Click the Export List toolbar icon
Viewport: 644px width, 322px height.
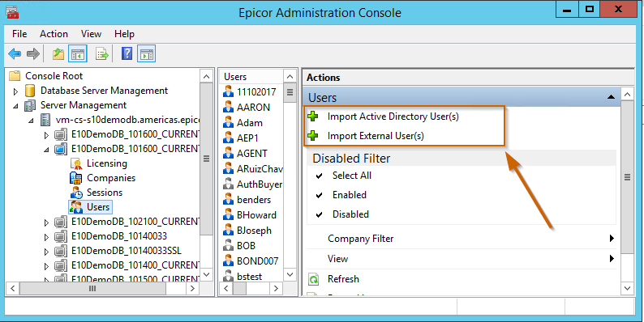102,53
